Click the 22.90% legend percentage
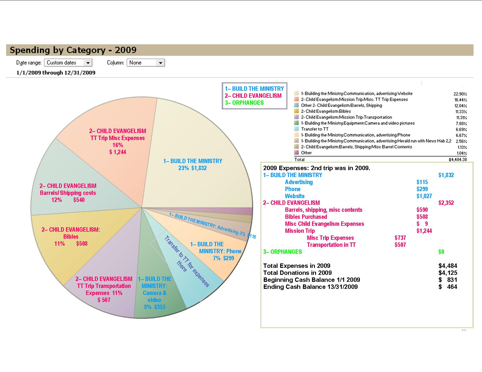The width and height of the screenshot is (482, 372). [460, 94]
